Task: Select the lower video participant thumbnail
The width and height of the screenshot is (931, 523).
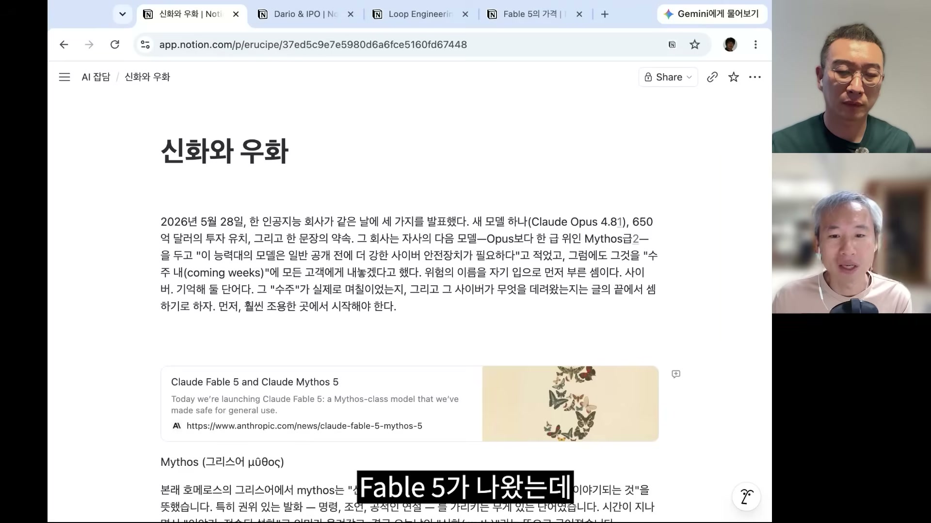Action: click(851, 233)
